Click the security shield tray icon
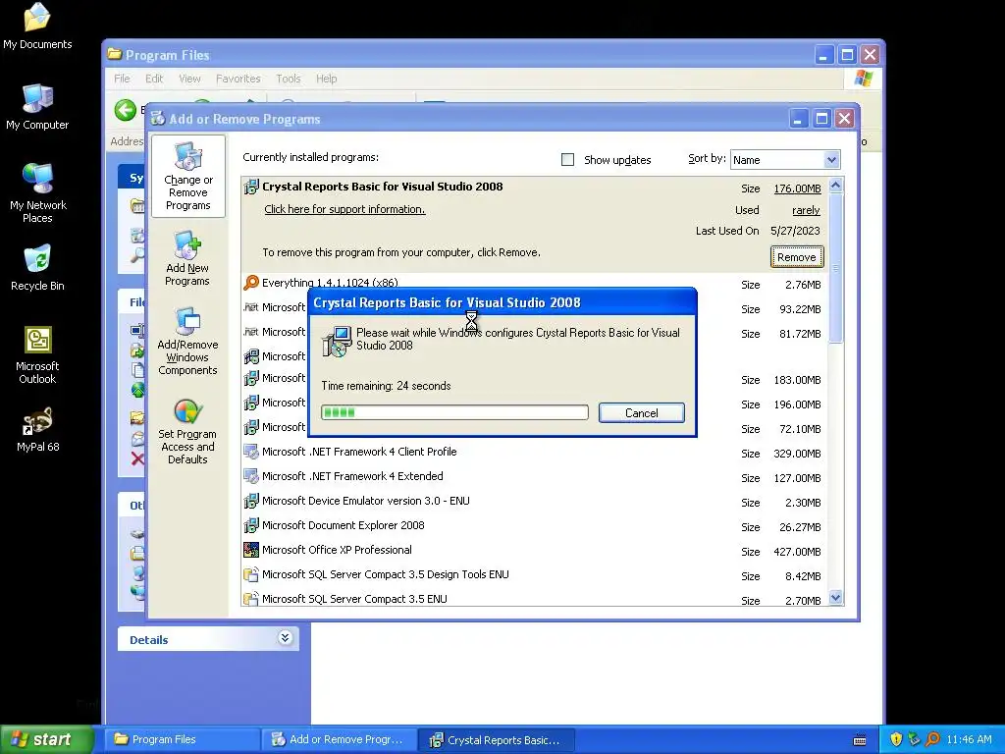Viewport: 1005px width, 754px height. pyautogui.click(x=896, y=739)
